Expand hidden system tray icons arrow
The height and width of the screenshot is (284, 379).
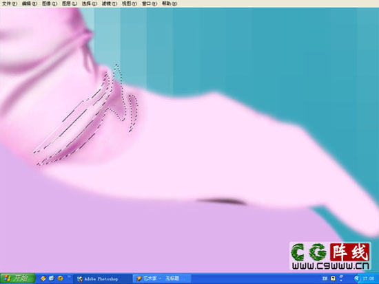tap(357, 278)
